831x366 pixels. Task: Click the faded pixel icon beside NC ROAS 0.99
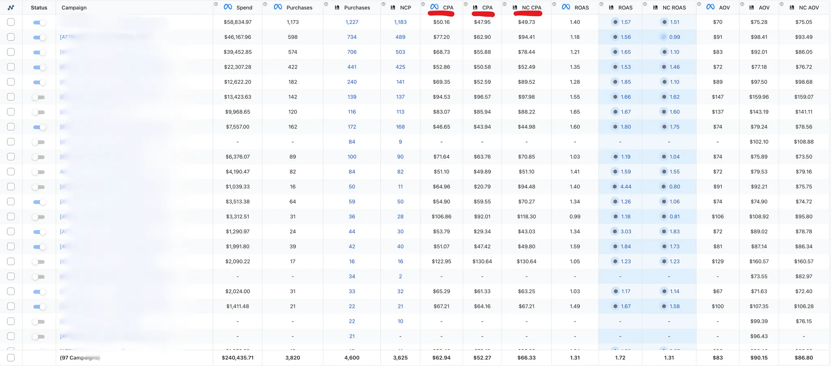click(664, 37)
